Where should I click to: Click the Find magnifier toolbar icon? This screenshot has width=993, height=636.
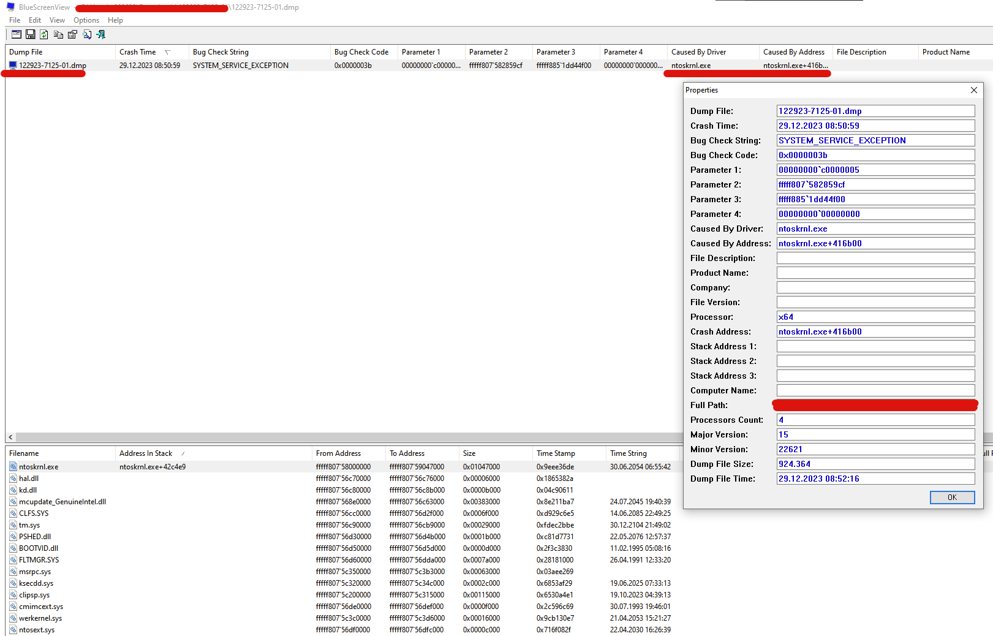pyautogui.click(x=87, y=35)
